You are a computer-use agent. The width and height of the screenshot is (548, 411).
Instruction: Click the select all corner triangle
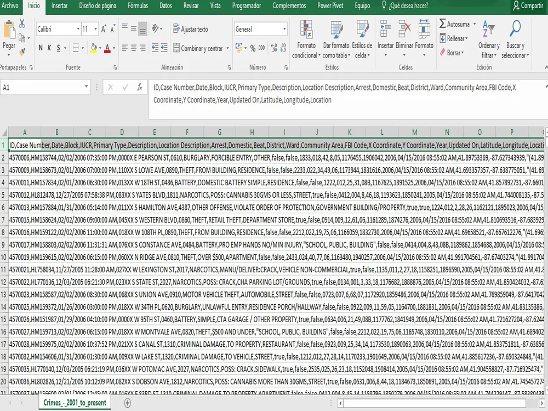tap(4, 133)
